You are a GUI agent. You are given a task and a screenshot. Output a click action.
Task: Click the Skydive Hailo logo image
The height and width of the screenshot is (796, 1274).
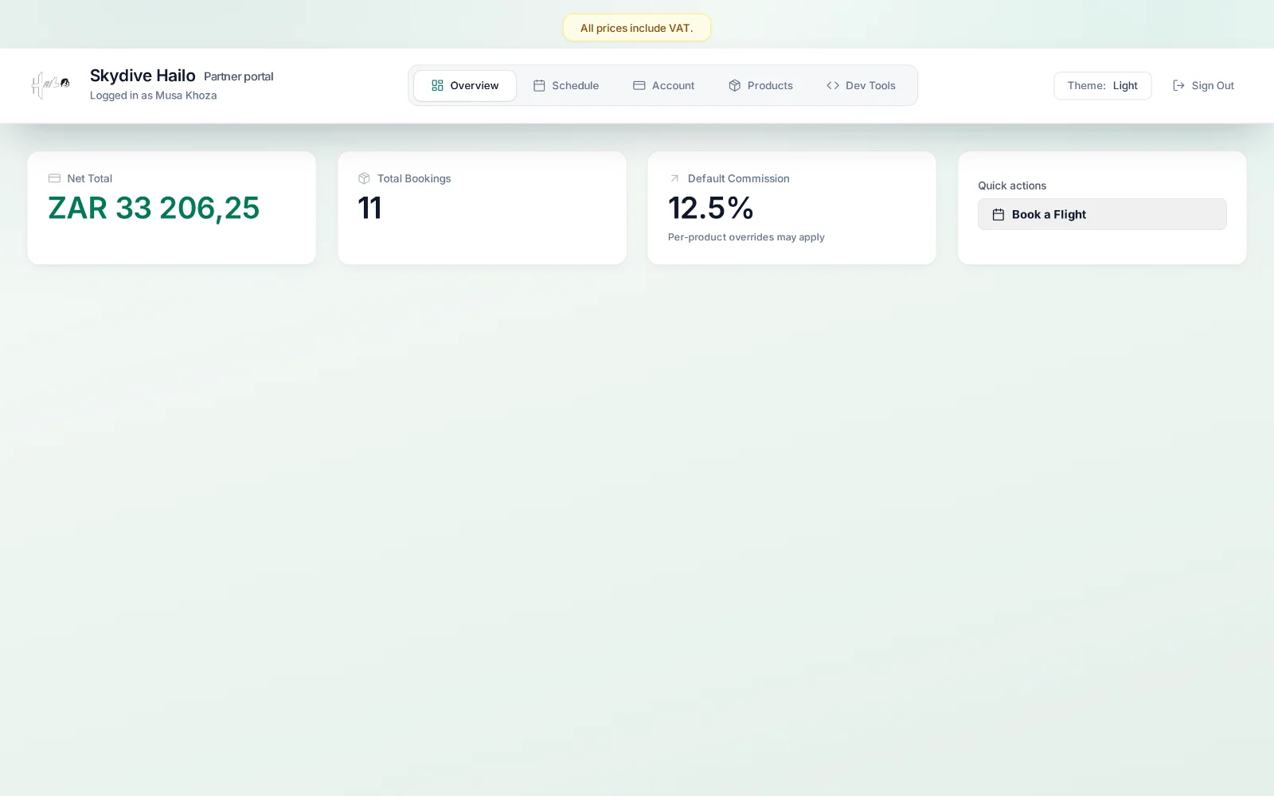coord(50,85)
